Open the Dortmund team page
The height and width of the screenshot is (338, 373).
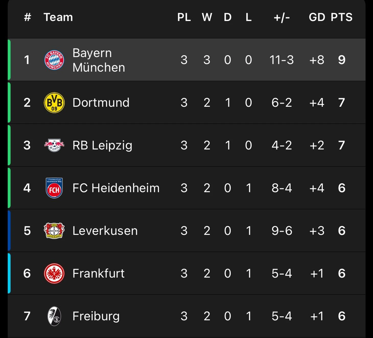click(101, 103)
